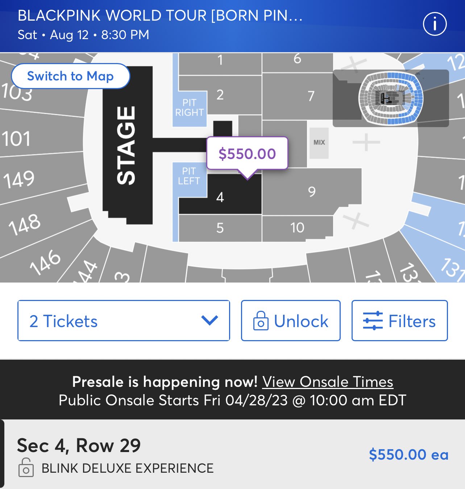The height and width of the screenshot is (489, 465).
Task: Select floor section 5 on map
Action: [220, 228]
